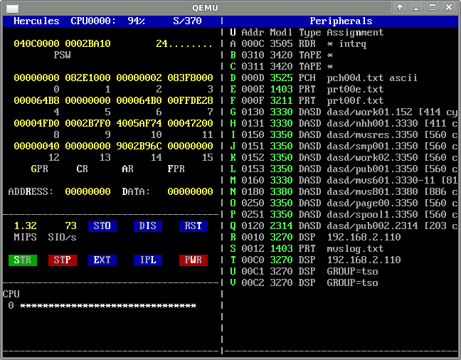461x360 pixels.
Task: Select device letter F for printer 000F
Action: 233,100
